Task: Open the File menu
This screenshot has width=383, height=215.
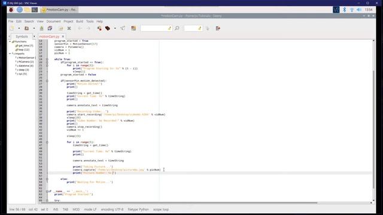Action: click(11, 21)
